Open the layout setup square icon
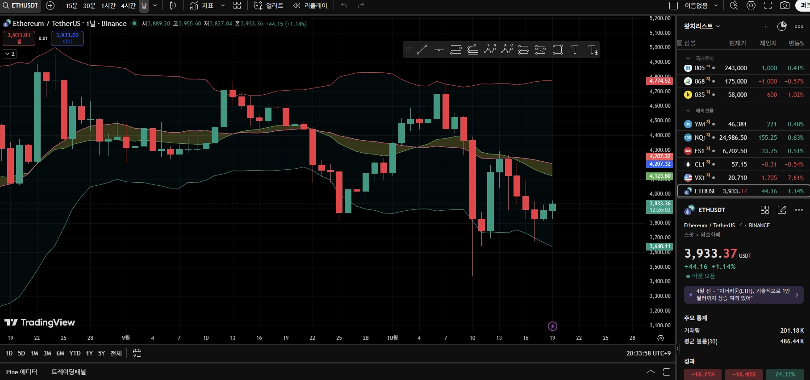 (674, 5)
